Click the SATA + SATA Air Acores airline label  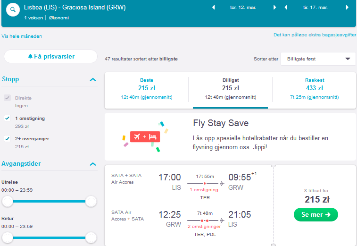click(x=126, y=179)
